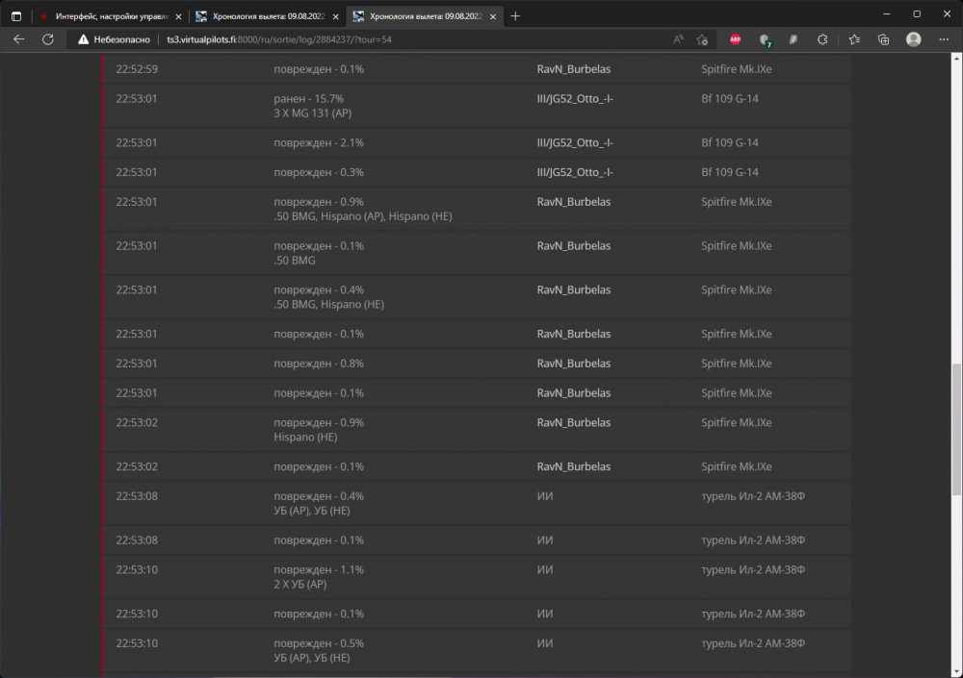Click the address bar URL field

(x=385, y=39)
